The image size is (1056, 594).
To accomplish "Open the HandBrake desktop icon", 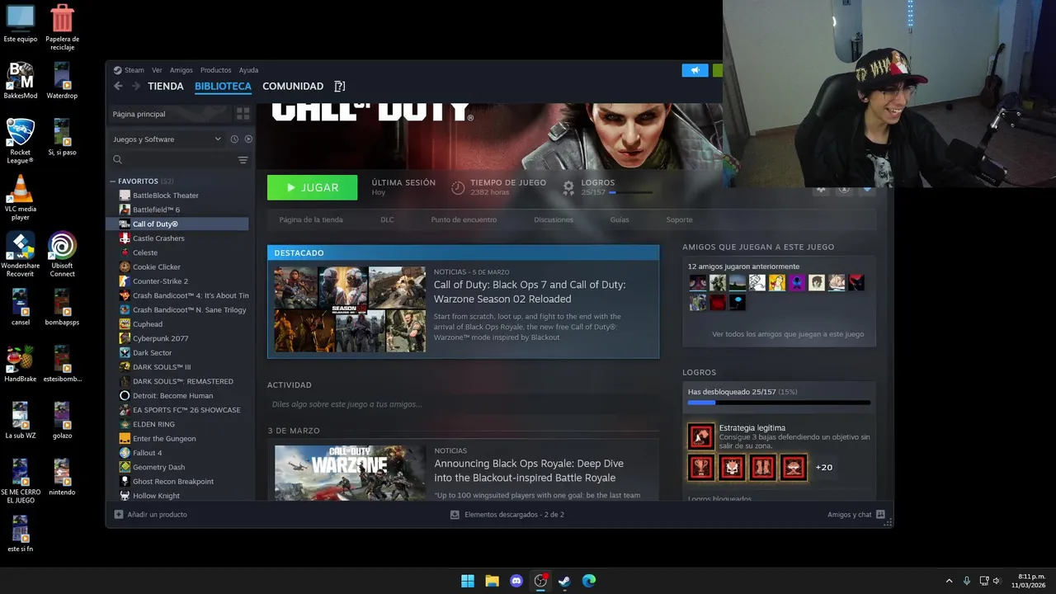I will tap(21, 364).
